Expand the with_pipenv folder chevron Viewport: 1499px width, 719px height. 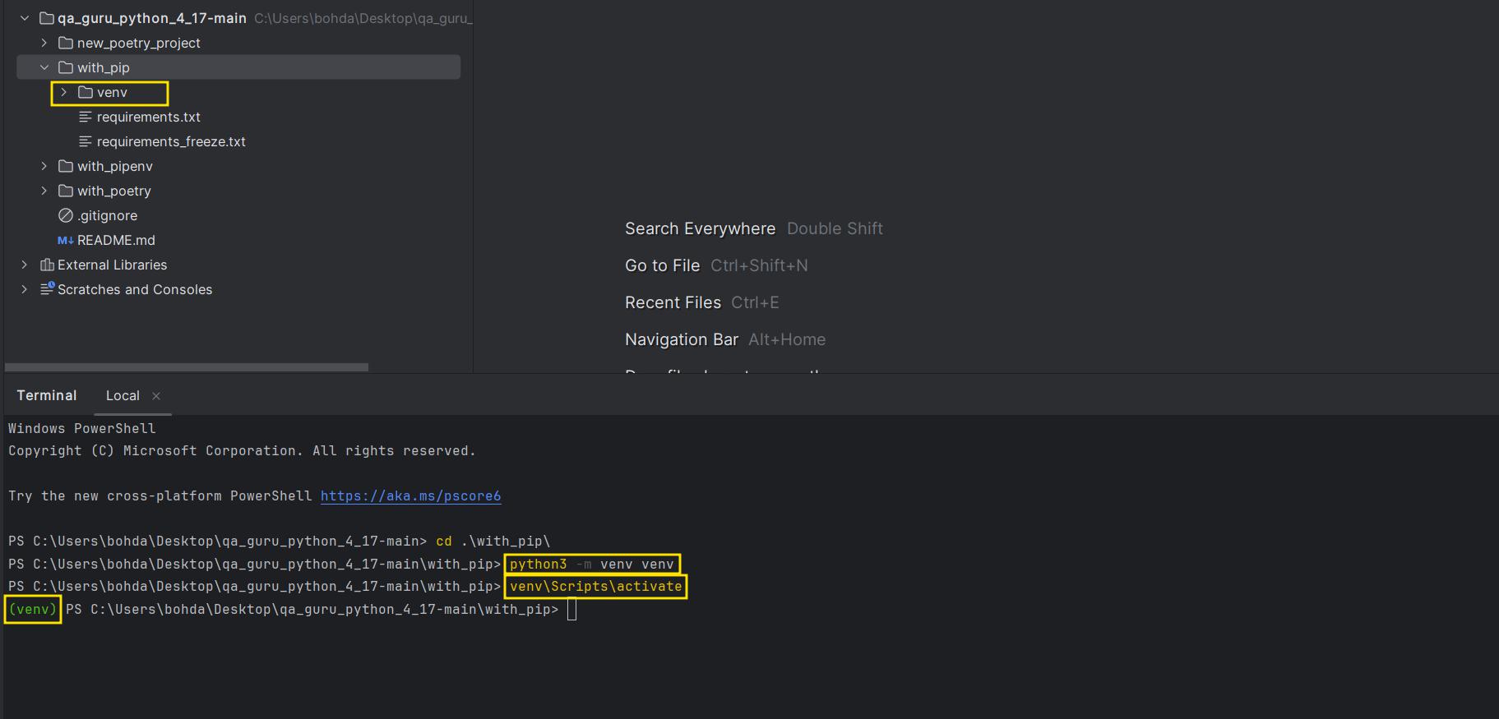tap(44, 166)
